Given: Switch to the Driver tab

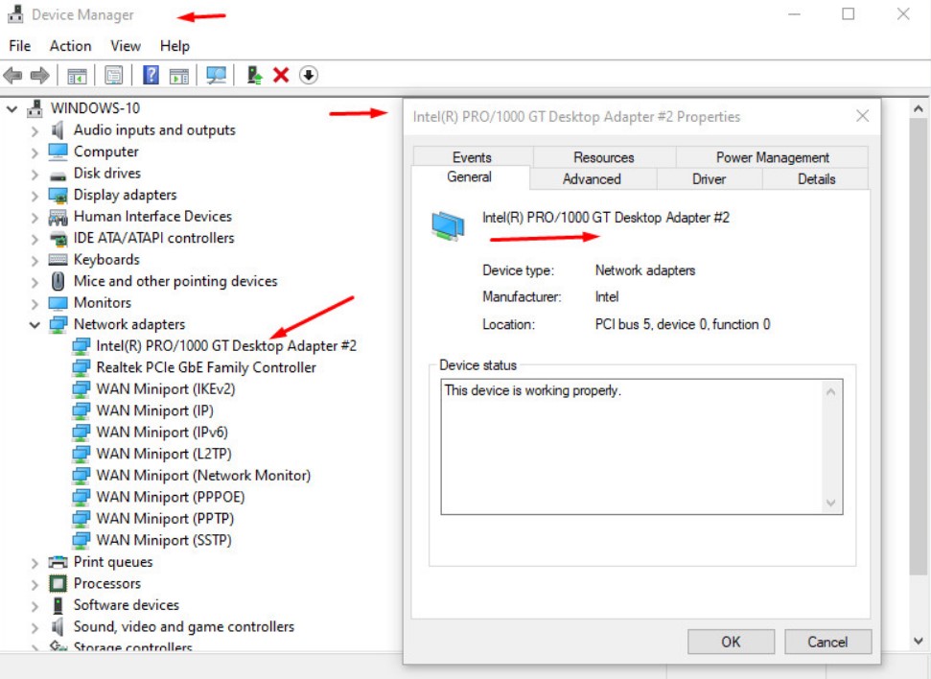Looking at the screenshot, I should [709, 178].
